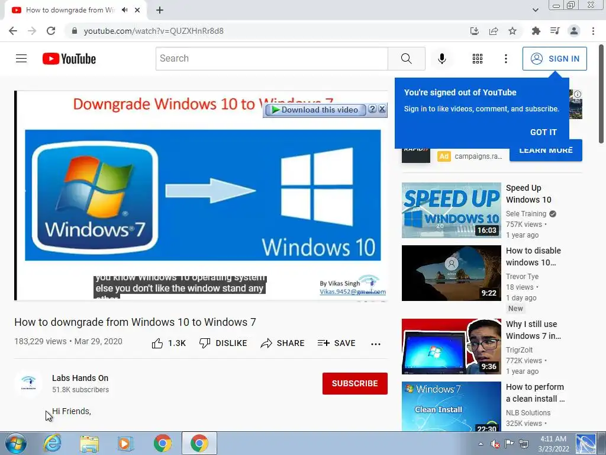Image resolution: width=606 pixels, height=455 pixels.
Task: Launch Internet Explorer from the taskbar
Action: coord(52,443)
